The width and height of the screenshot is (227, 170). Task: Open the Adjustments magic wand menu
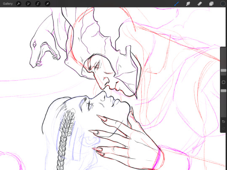pos(28,4)
